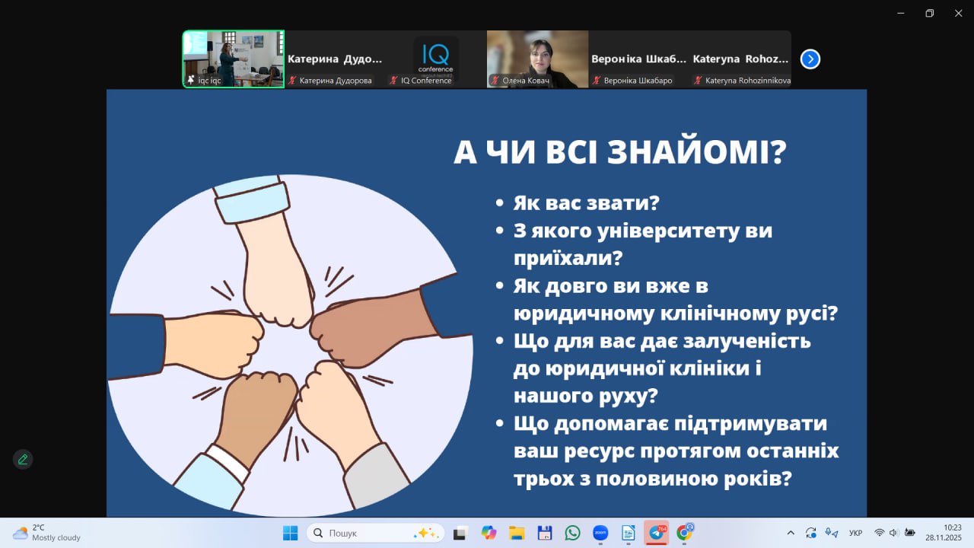The image size is (974, 548).
Task: Open the volume speaker control
Action: [x=893, y=533]
